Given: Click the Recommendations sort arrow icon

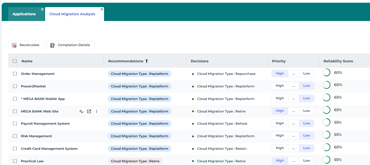Looking at the screenshot, I should [147, 61].
